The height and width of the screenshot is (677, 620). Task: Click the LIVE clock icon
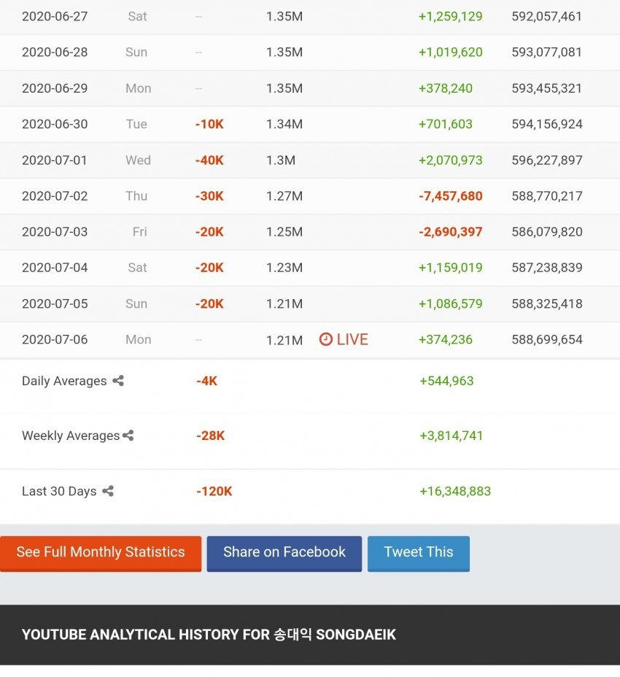(326, 339)
